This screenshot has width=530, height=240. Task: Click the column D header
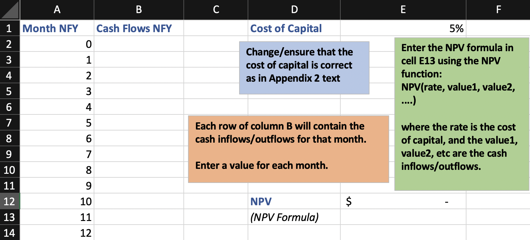point(294,10)
